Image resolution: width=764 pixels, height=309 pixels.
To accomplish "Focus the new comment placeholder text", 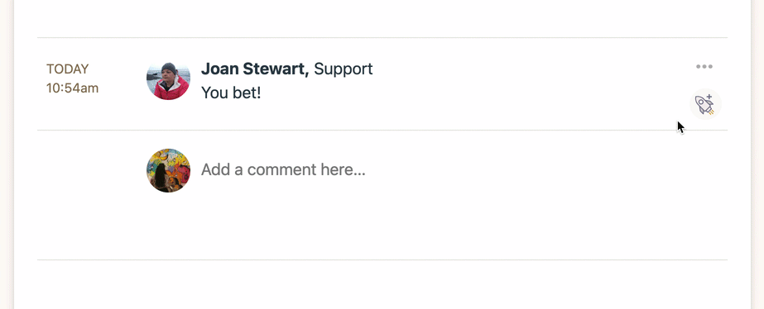I will pyautogui.click(x=283, y=169).
